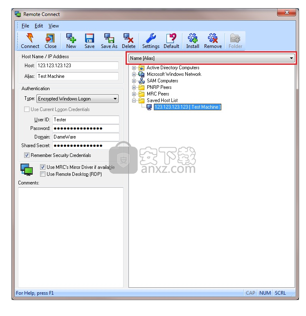Click the Domain field
Image resolution: width=306 pixels, height=316 pixels.
point(86,137)
